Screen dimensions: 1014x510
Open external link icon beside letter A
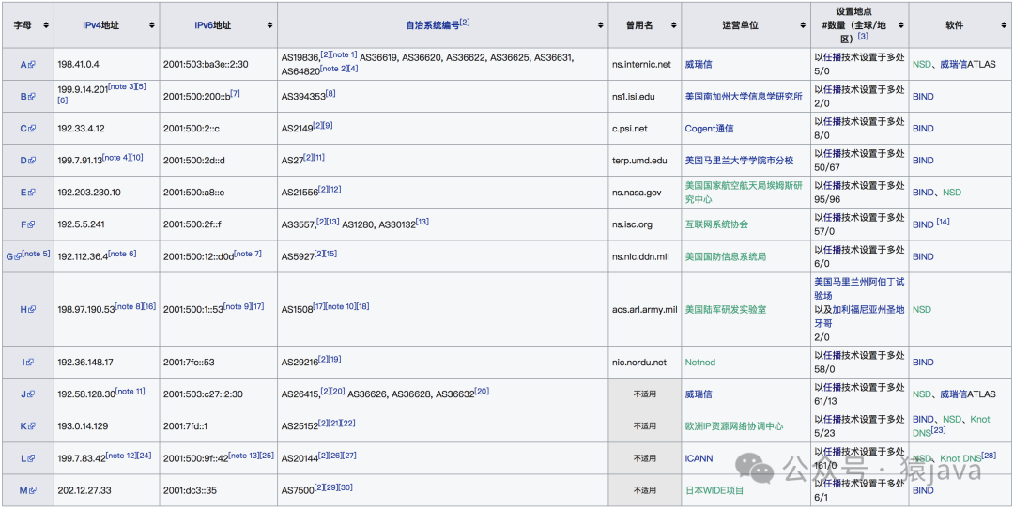[x=32, y=65]
